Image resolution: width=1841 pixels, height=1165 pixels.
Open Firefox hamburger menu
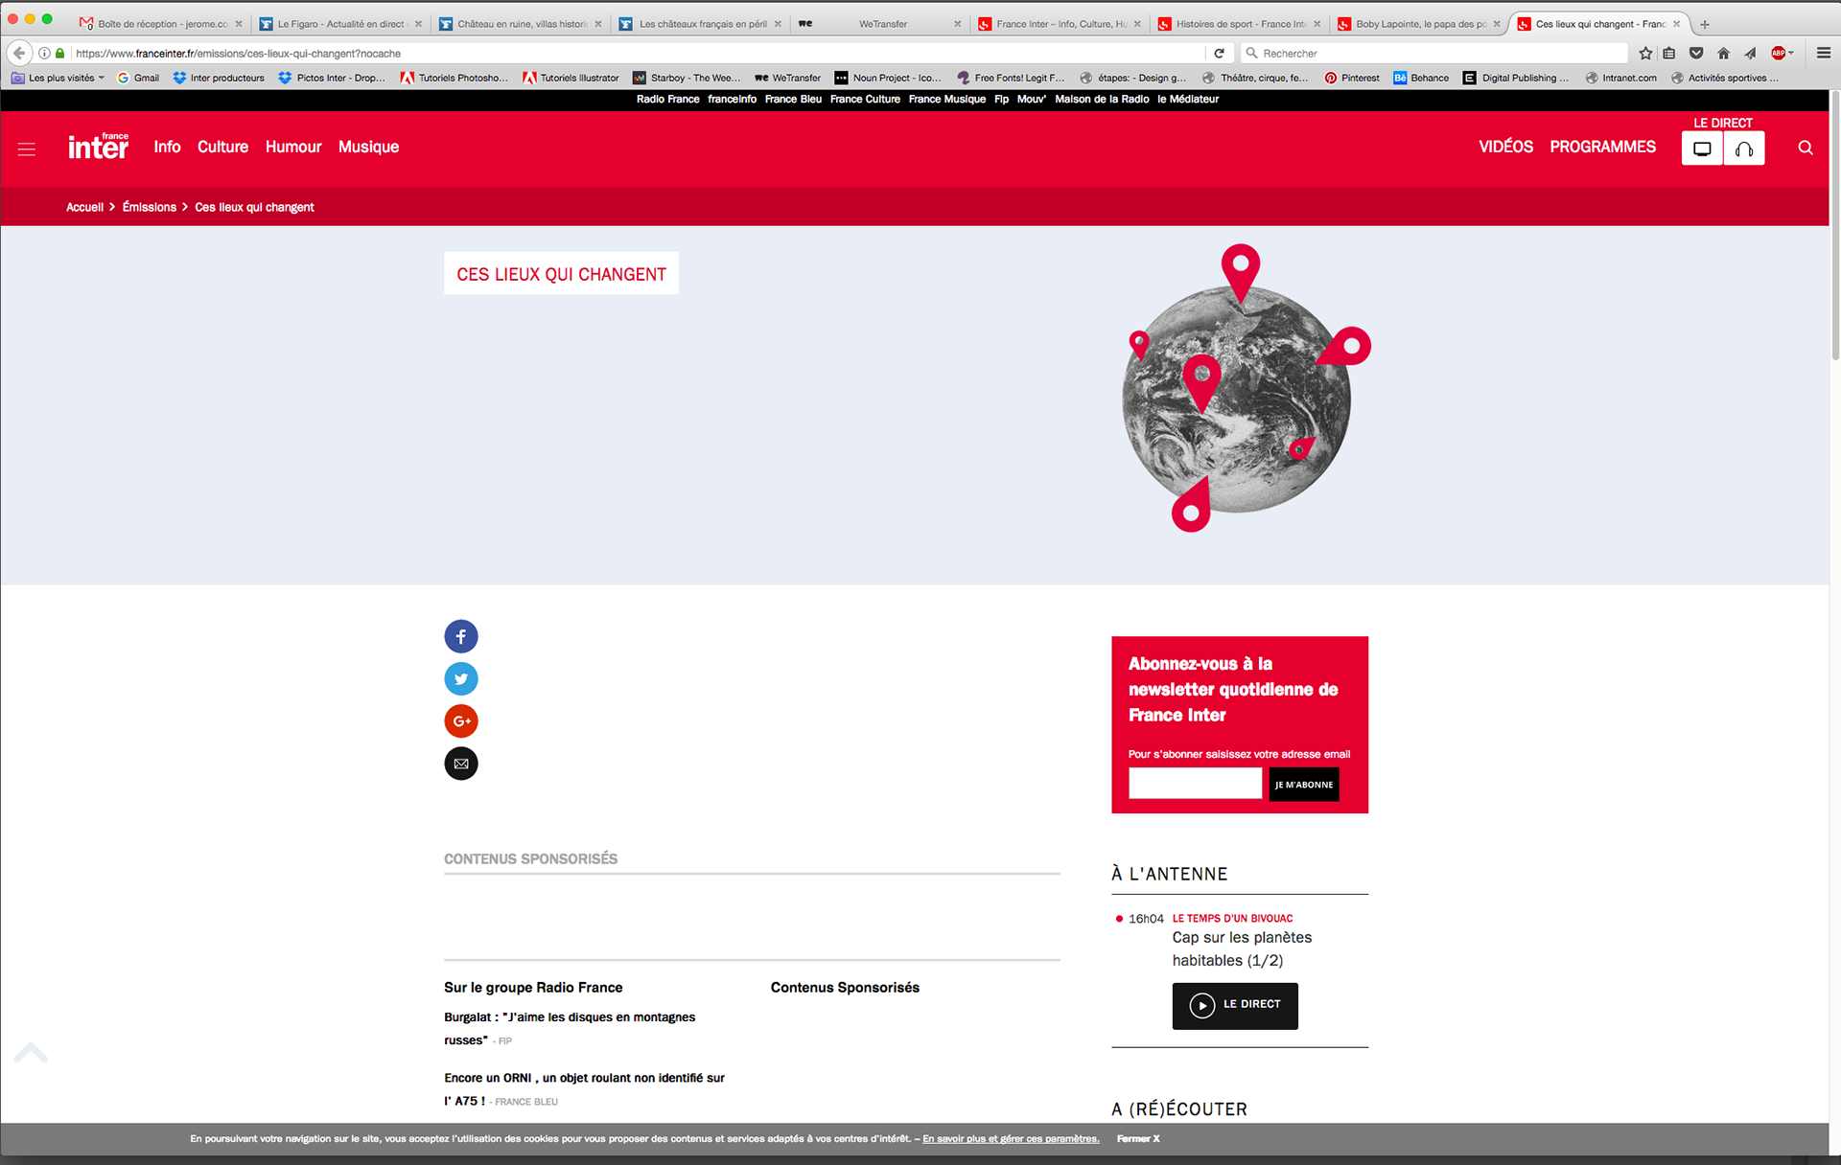(x=1823, y=53)
